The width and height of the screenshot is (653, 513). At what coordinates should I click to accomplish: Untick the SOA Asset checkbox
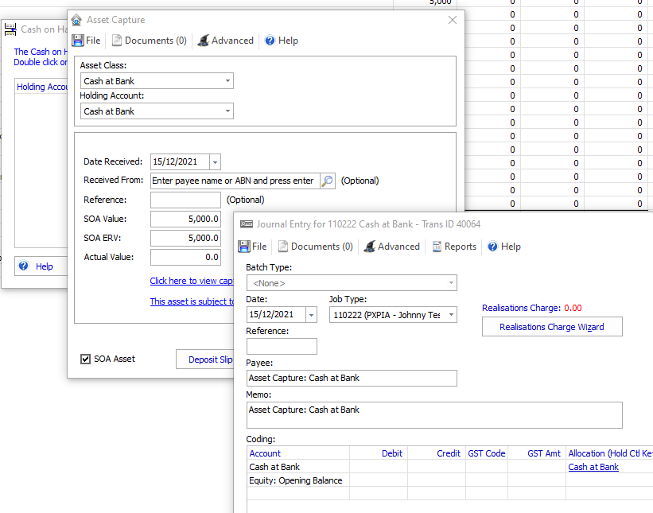86,359
